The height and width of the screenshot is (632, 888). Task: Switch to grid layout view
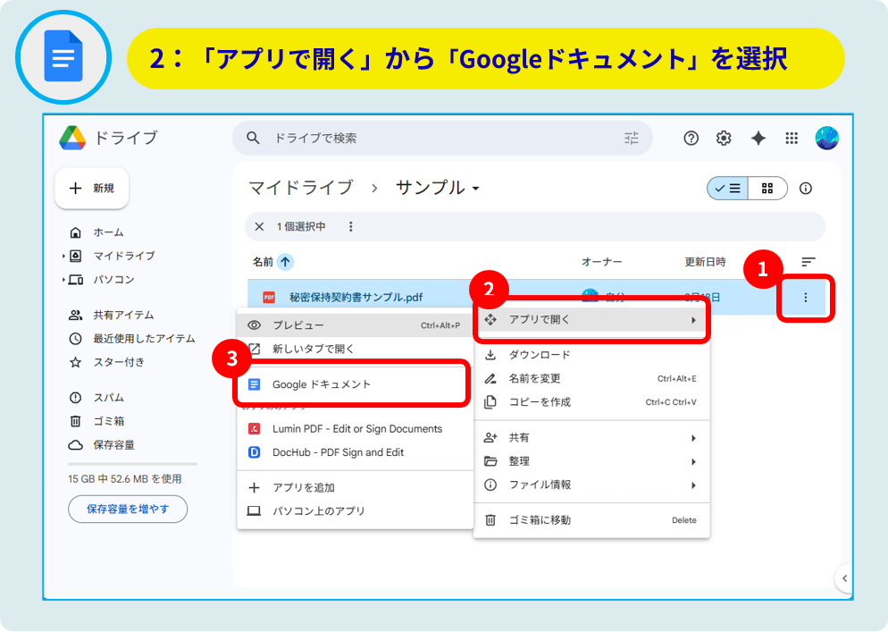point(767,189)
